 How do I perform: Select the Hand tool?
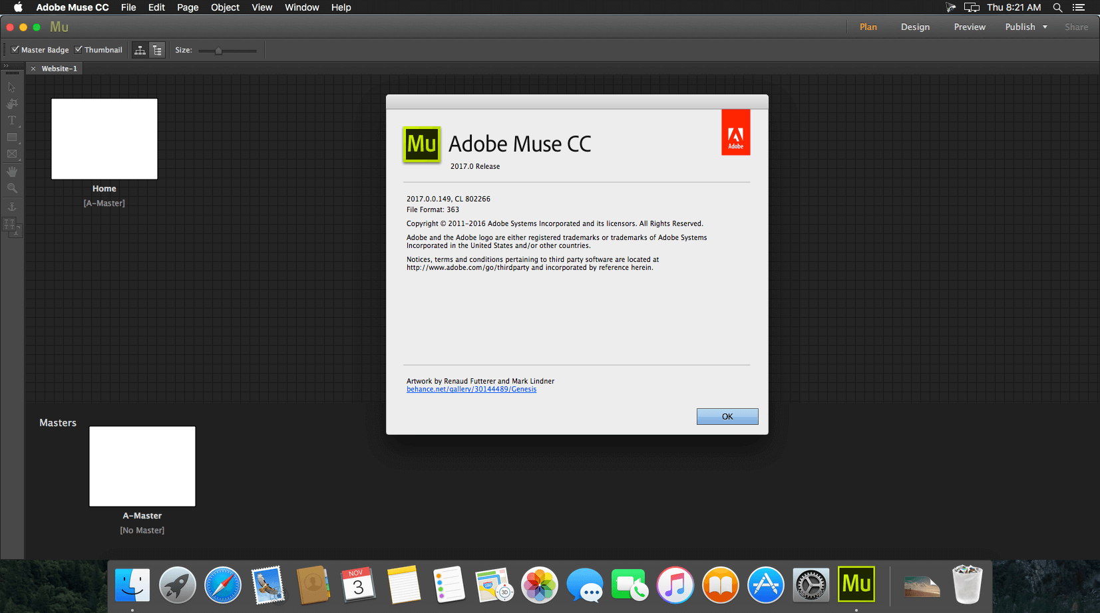(x=12, y=172)
